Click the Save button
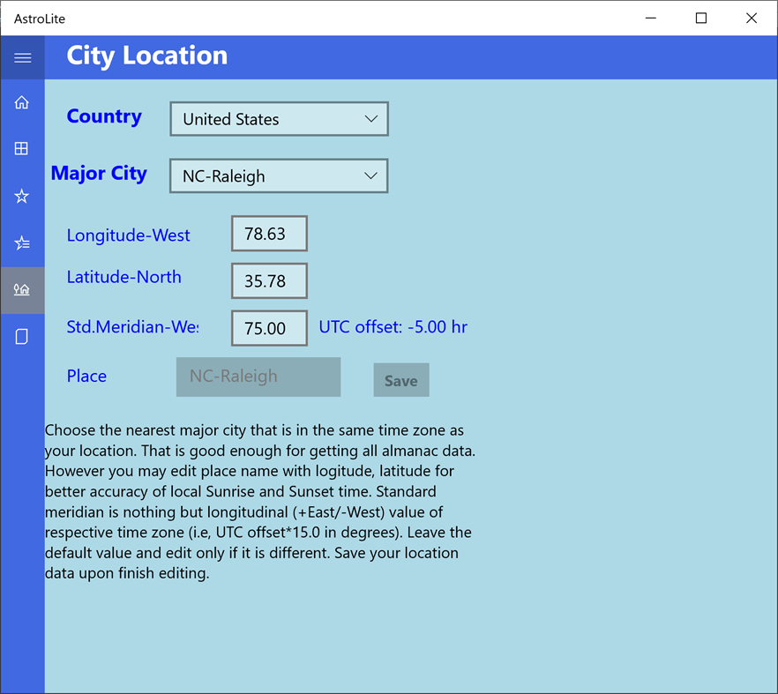Image resolution: width=778 pixels, height=694 pixels. click(400, 379)
